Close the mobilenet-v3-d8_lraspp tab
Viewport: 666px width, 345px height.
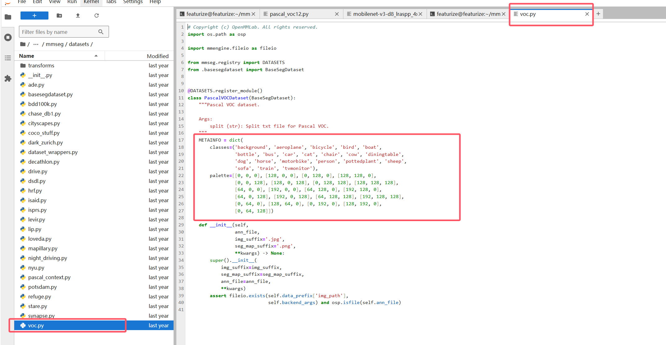[x=420, y=14]
